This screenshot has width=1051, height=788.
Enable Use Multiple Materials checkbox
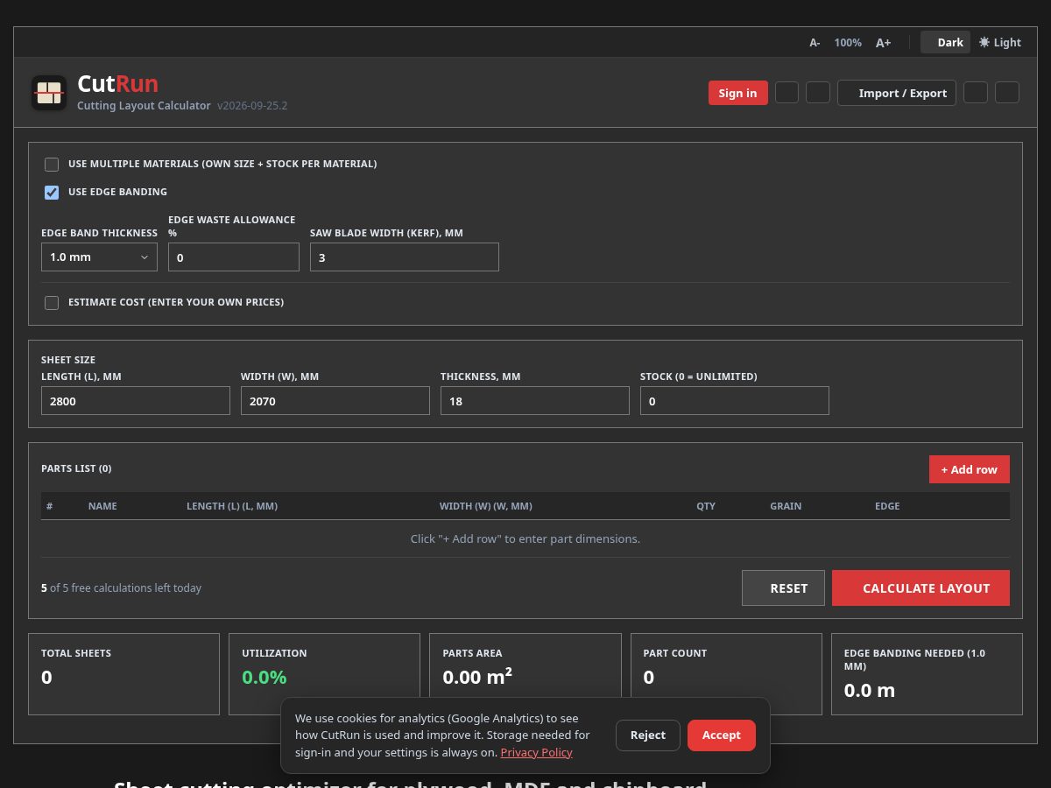pyautogui.click(x=52, y=164)
